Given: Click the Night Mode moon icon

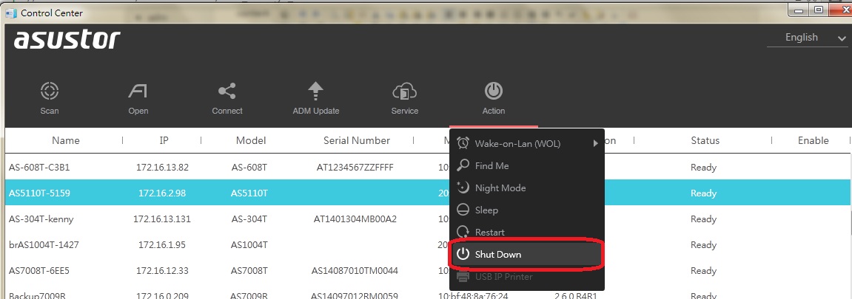Looking at the screenshot, I should (463, 188).
